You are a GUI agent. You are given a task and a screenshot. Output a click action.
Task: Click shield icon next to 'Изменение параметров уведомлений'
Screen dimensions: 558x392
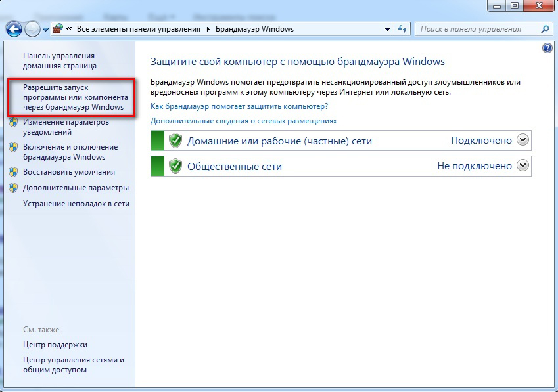[13, 122]
